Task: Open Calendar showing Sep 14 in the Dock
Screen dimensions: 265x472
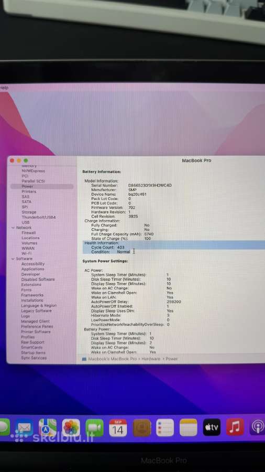Action: [x=118, y=427]
